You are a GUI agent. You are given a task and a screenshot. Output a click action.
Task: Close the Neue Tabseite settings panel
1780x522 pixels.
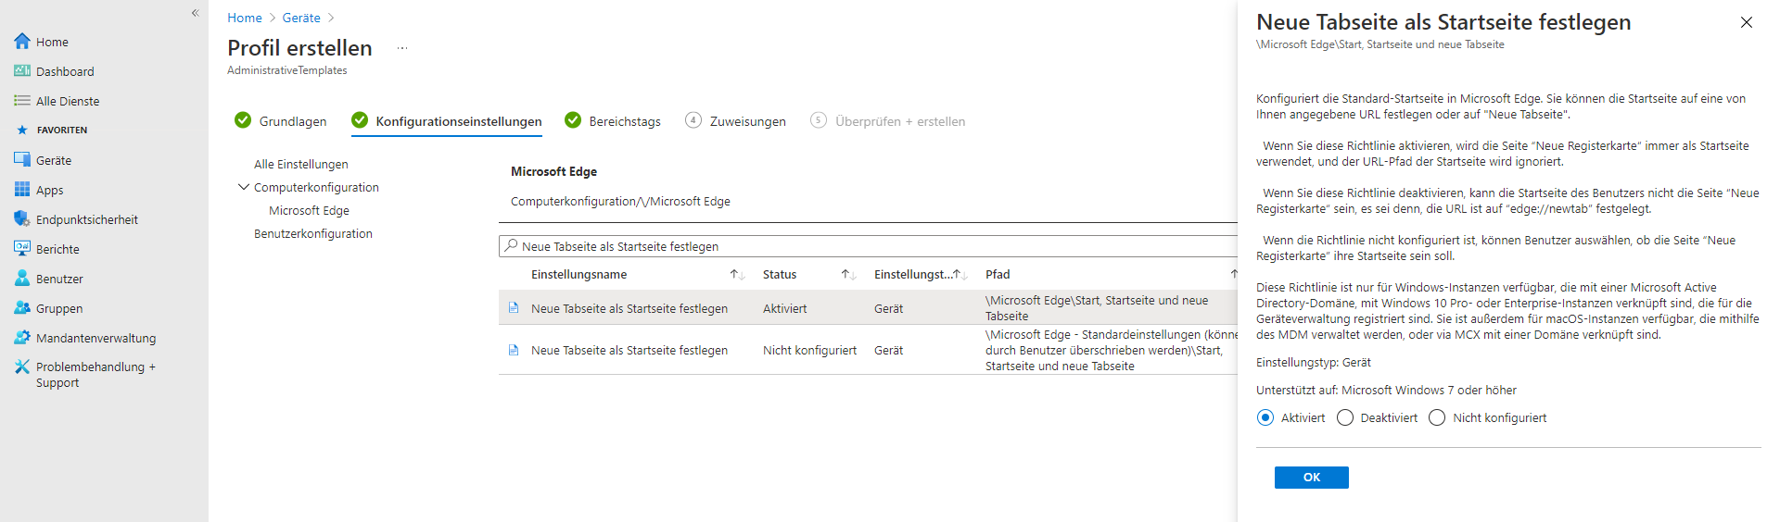pos(1747,22)
